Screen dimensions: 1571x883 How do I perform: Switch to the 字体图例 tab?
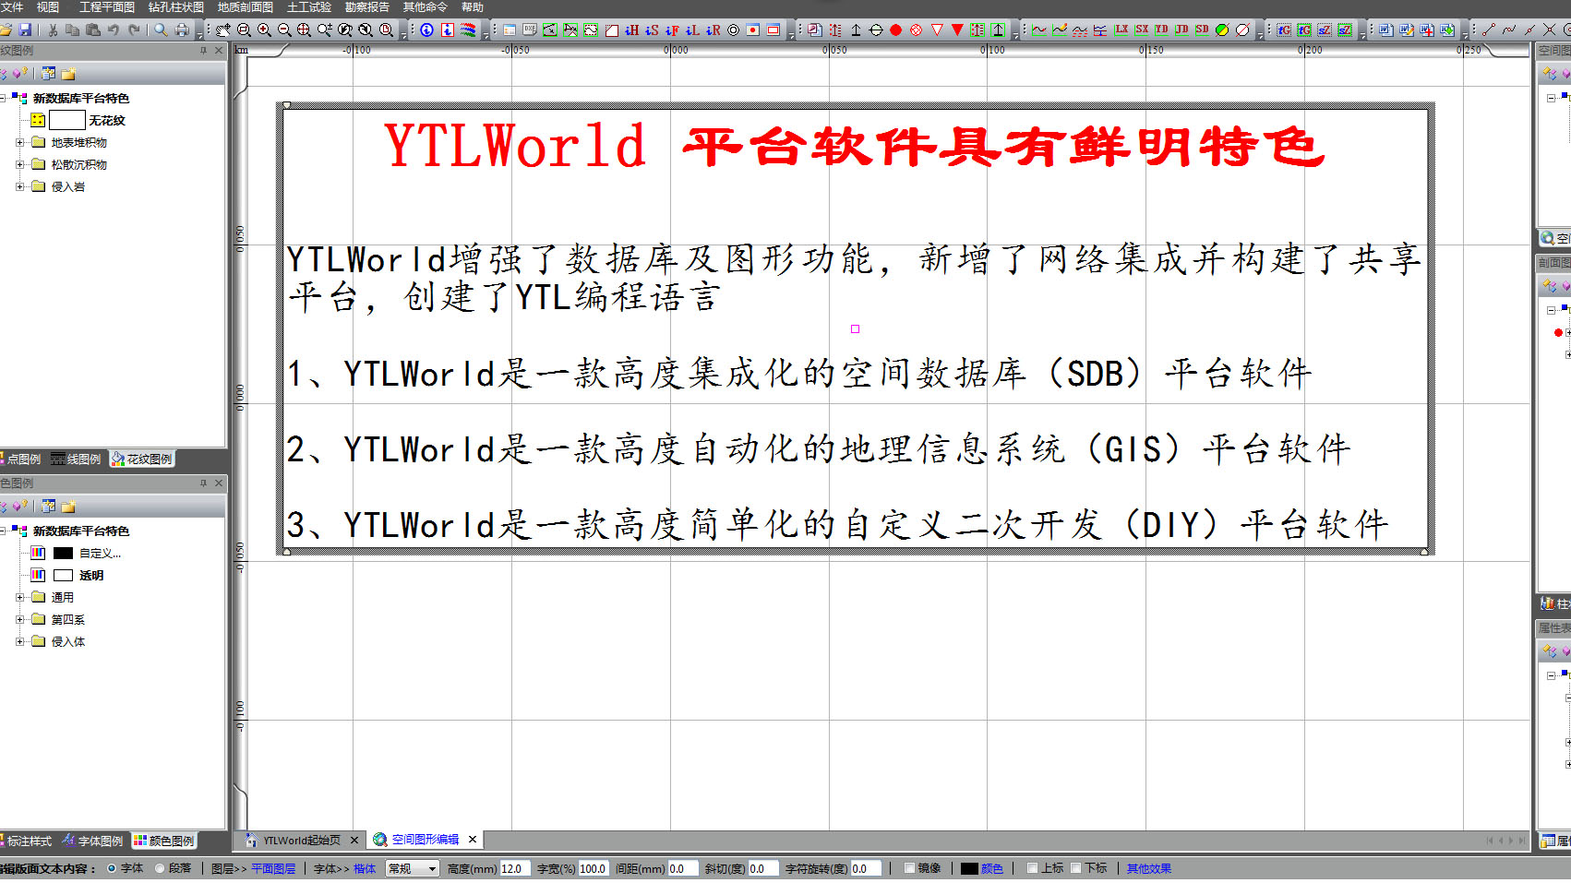(x=92, y=841)
